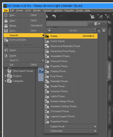Image resolution: width=113 pixels, height=137 pixels.
Task: Switch to list view icon
Action: point(104,31)
